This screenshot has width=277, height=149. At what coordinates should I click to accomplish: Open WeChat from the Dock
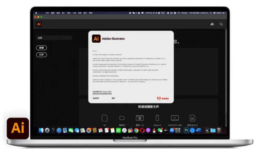coord(160,130)
